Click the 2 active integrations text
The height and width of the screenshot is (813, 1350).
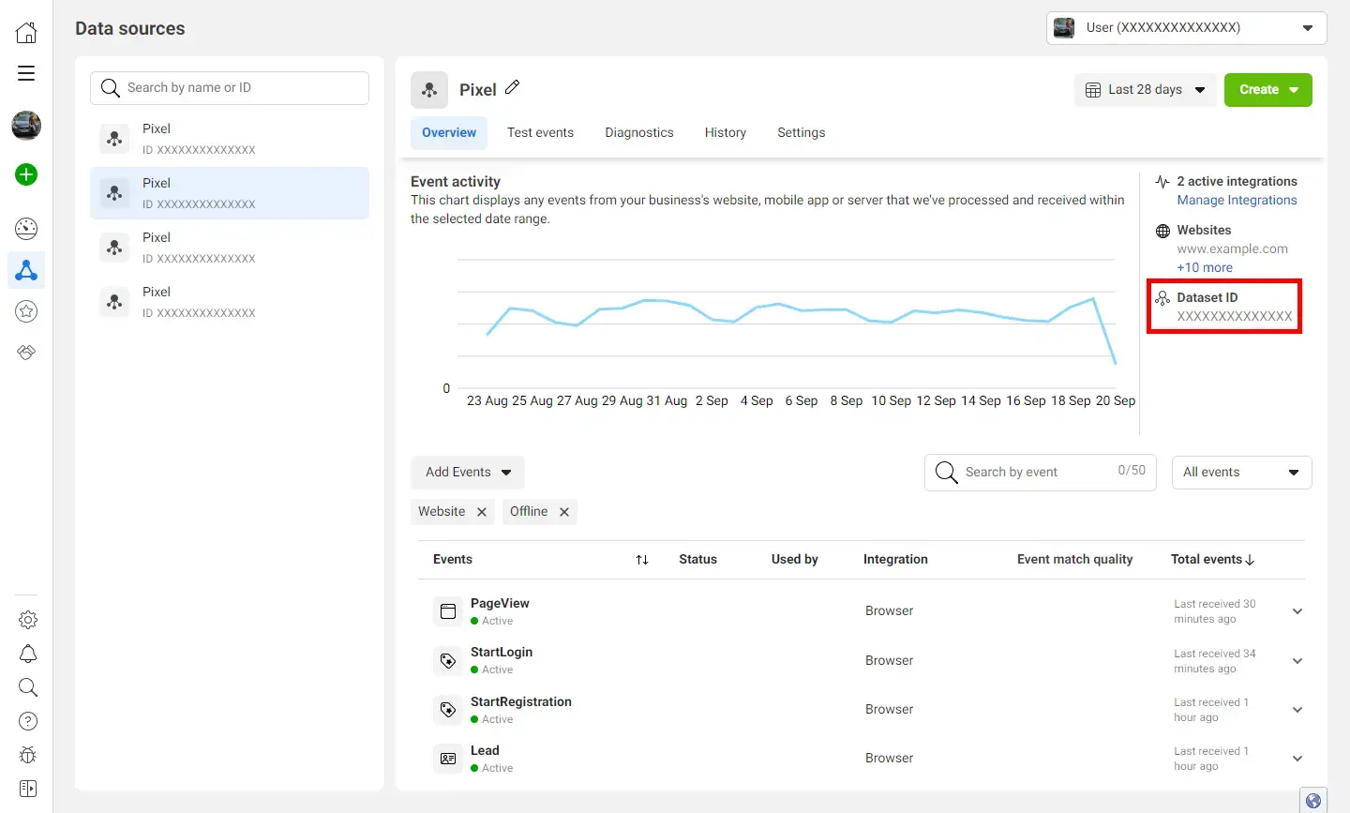click(x=1237, y=182)
